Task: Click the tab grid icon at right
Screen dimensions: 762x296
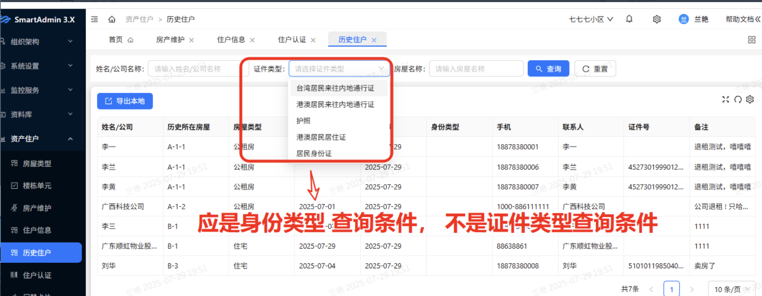Action: click(x=751, y=40)
